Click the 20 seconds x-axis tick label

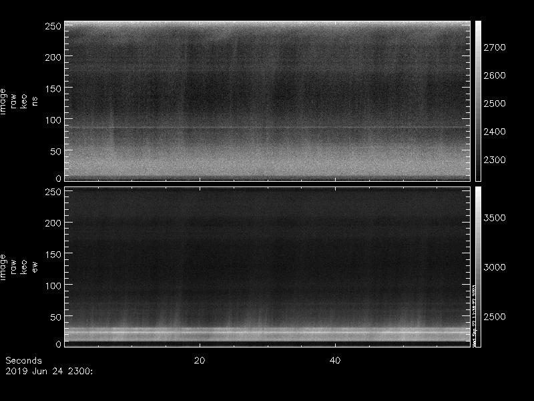(x=200, y=360)
